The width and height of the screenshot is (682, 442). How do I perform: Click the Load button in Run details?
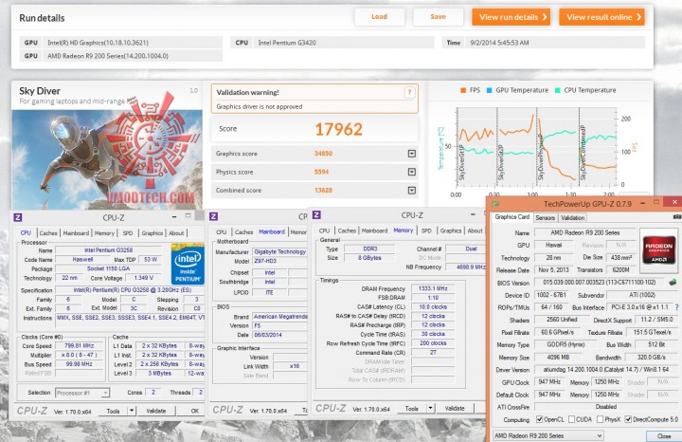pos(379,16)
